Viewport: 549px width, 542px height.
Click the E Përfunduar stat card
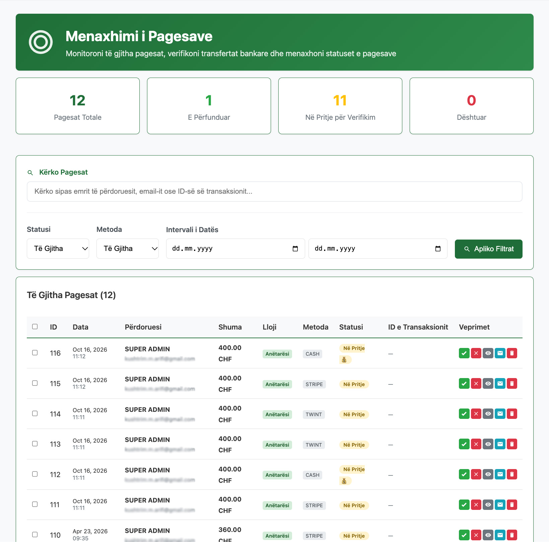pyautogui.click(x=209, y=106)
